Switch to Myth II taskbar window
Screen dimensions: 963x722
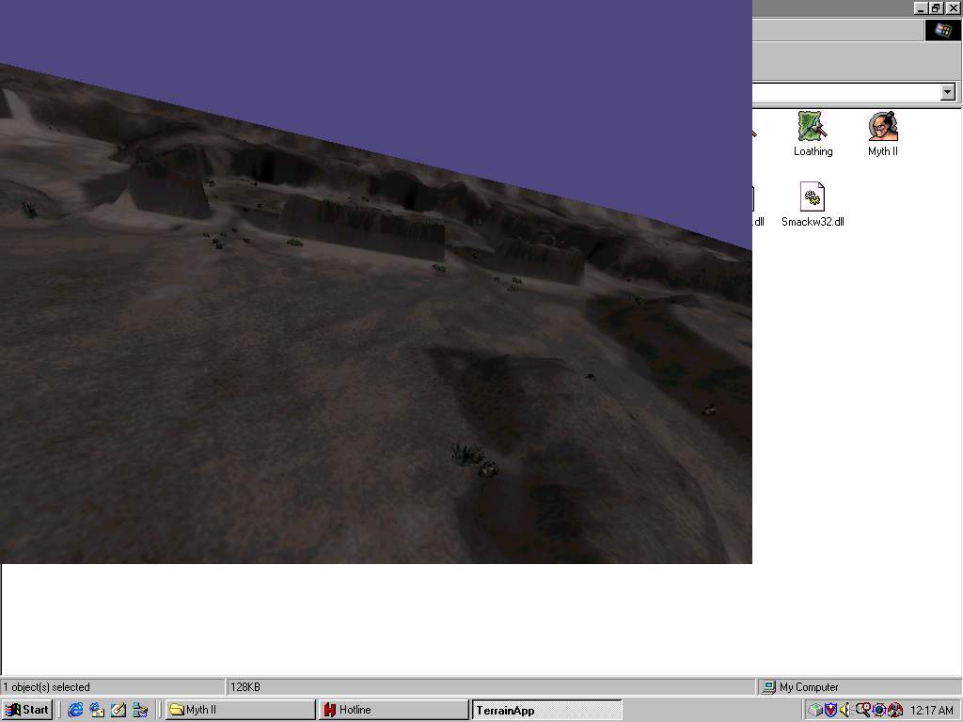[240, 710]
